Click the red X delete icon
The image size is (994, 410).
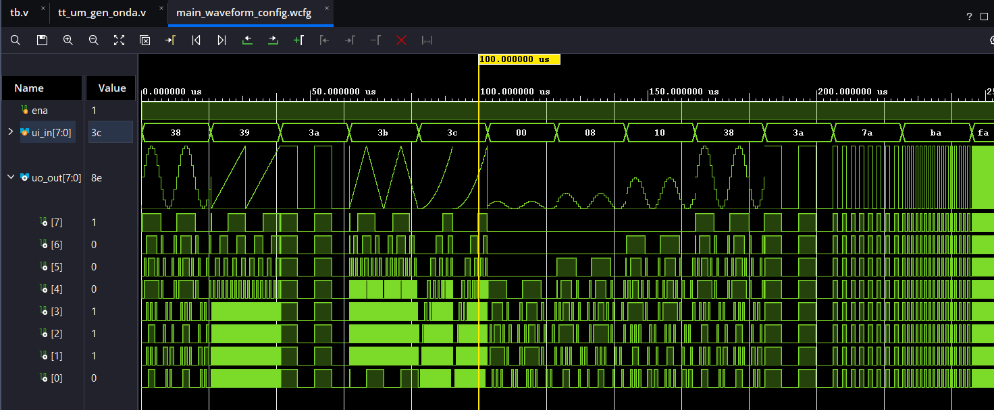coord(401,40)
